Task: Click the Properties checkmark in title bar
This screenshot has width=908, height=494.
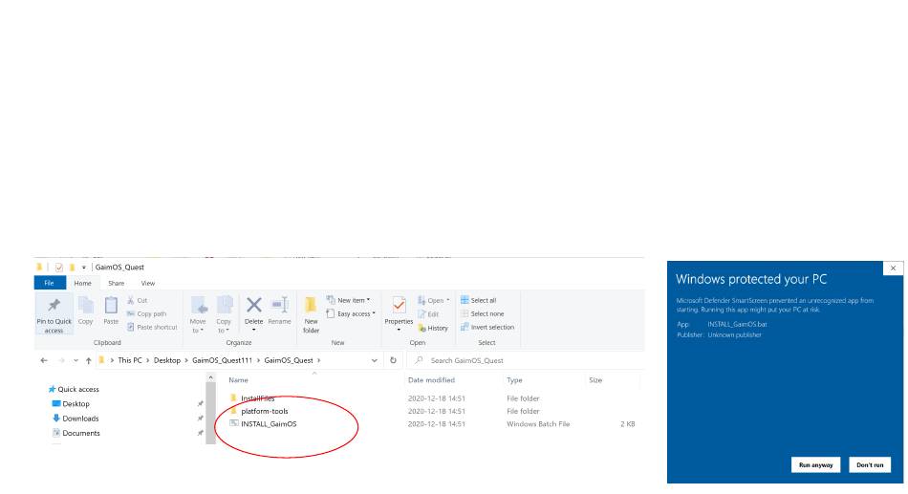Action: [58, 267]
